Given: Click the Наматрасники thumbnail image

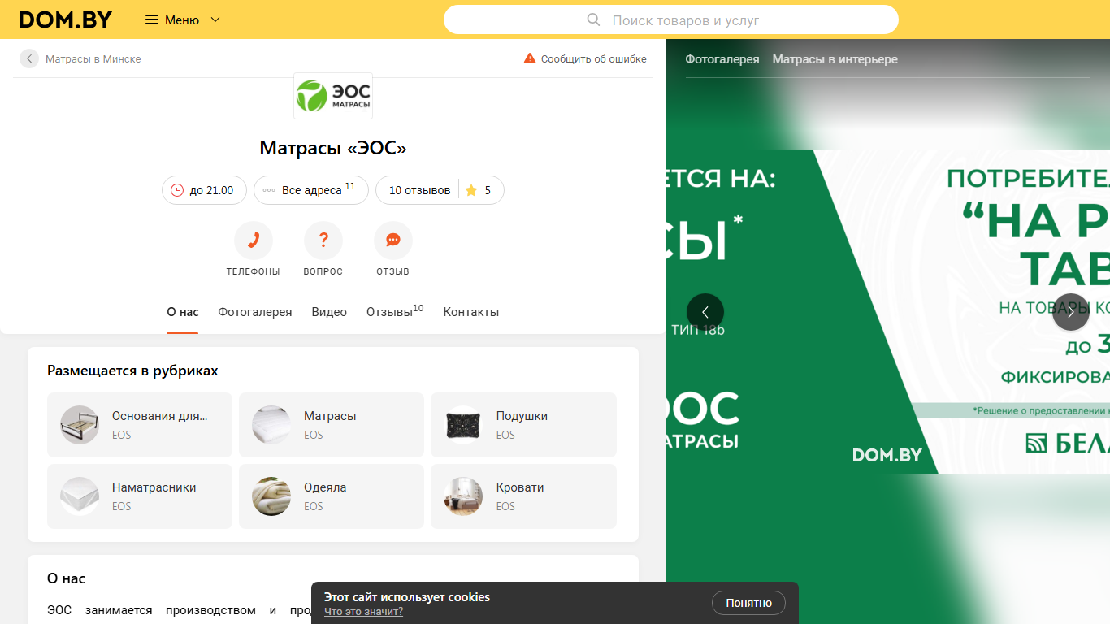Looking at the screenshot, I should click(80, 496).
